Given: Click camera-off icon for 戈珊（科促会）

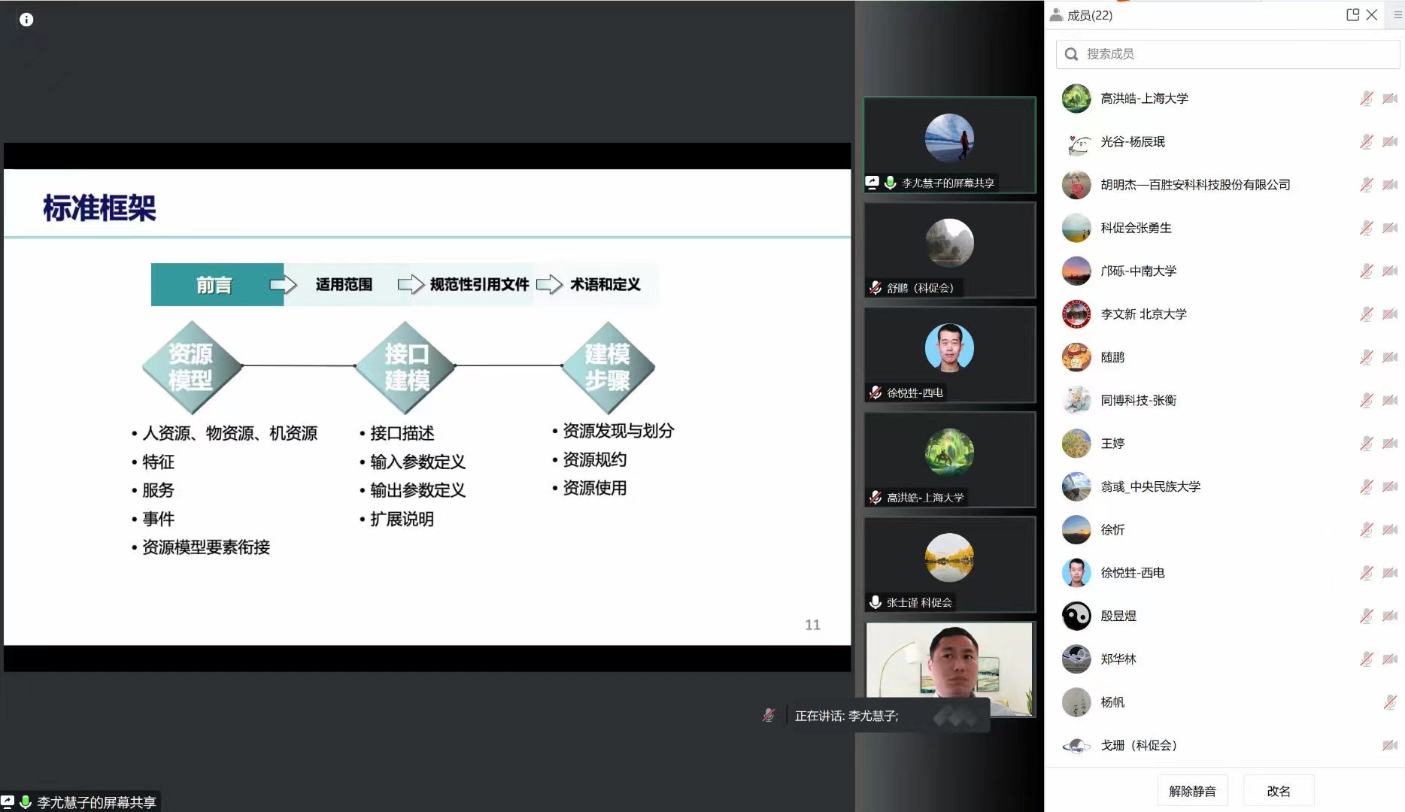Looking at the screenshot, I should (1389, 745).
